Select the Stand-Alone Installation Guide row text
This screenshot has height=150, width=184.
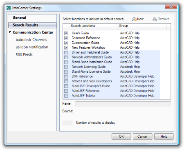click(92, 62)
